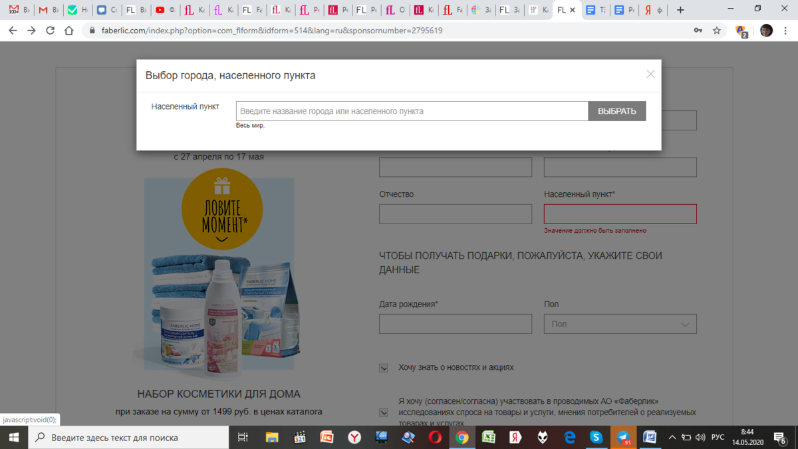Click the Windows taskbar search box
The height and width of the screenshot is (449, 798).
pyautogui.click(x=128, y=437)
